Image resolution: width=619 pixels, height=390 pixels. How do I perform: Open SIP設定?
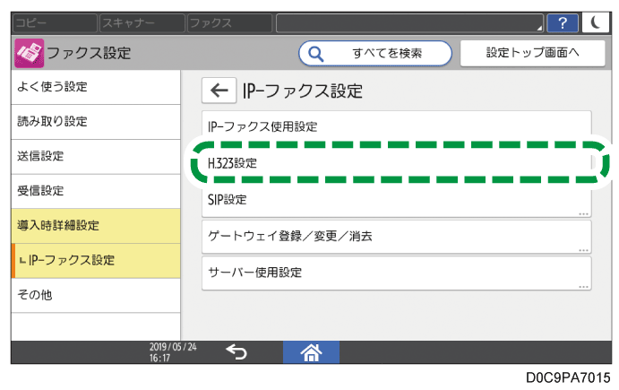click(x=396, y=200)
